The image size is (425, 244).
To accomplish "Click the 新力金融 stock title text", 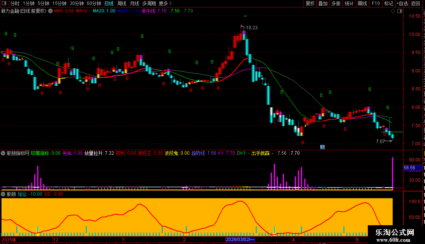I will coord(24,11).
